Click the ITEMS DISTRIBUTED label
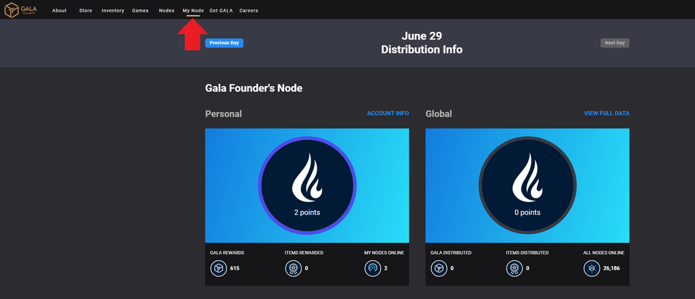This screenshot has height=299, width=695. [x=527, y=253]
